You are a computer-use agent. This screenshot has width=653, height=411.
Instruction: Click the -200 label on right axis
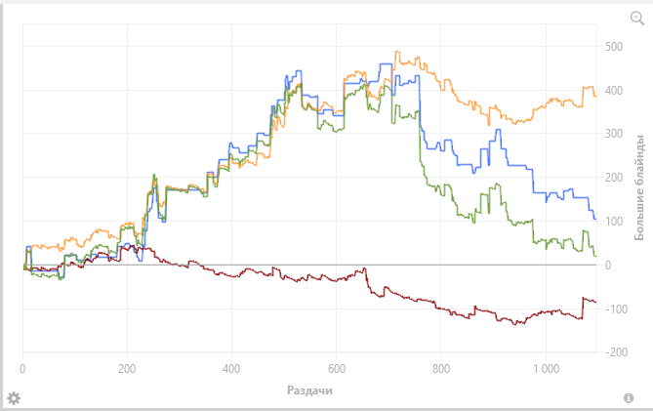pos(616,352)
